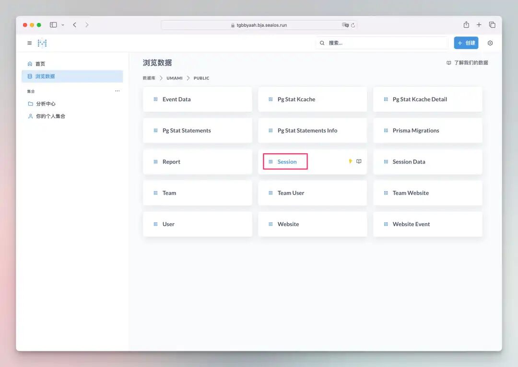This screenshot has height=367, width=518.
Task: Open the Team table
Action: [x=198, y=193]
